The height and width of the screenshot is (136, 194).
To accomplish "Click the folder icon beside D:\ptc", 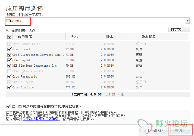I will pyautogui.click(x=8, y=21).
